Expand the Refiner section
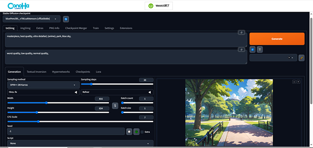The height and width of the screenshot is (148, 313). 117,92
